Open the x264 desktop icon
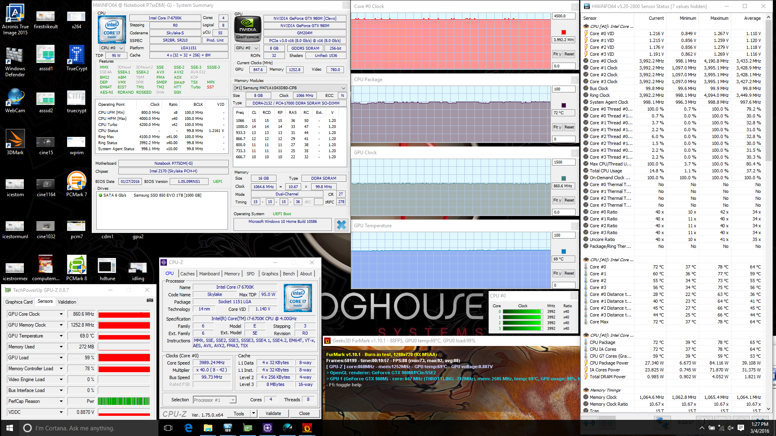This screenshot has width=776, height=436. (76, 19)
